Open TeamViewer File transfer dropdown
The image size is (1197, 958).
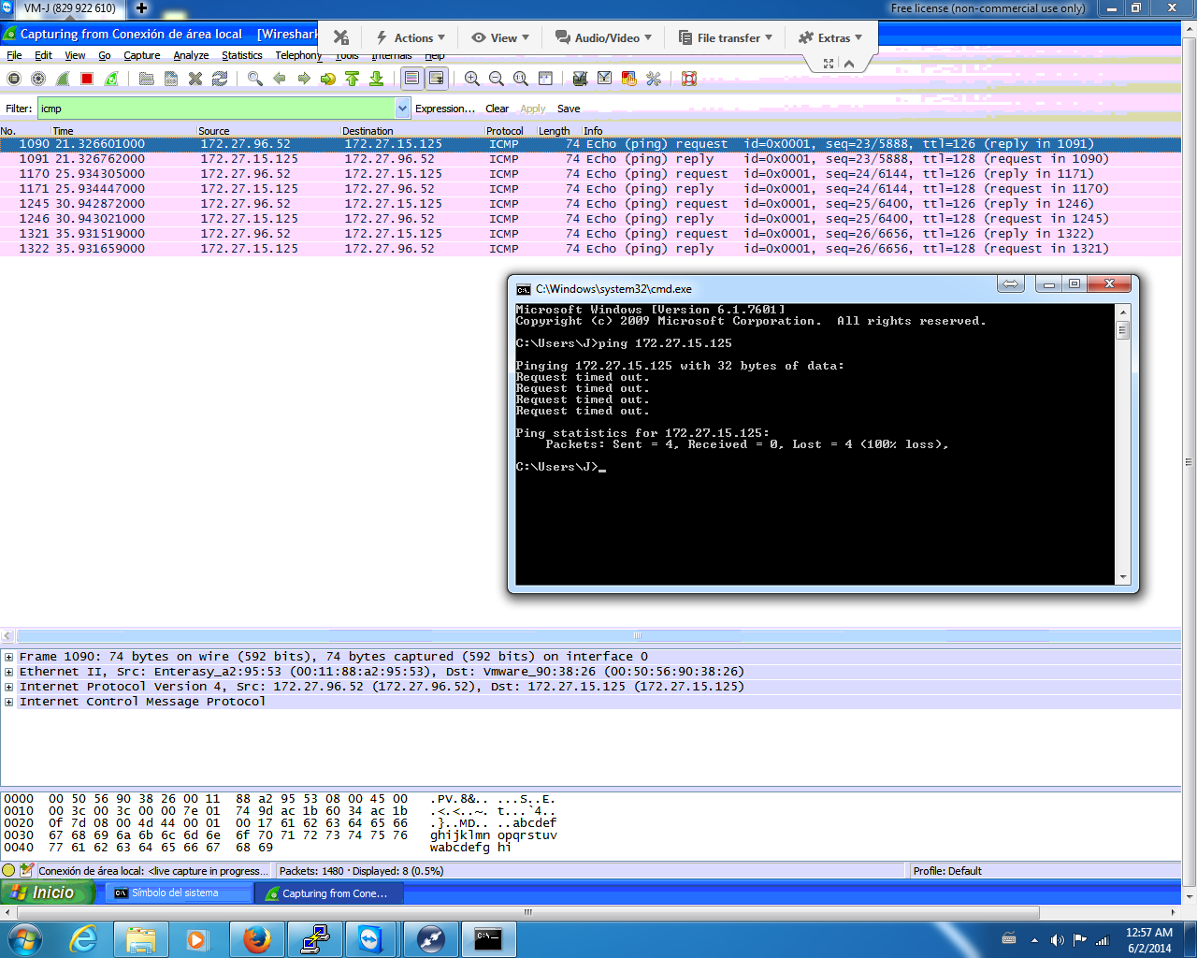726,38
